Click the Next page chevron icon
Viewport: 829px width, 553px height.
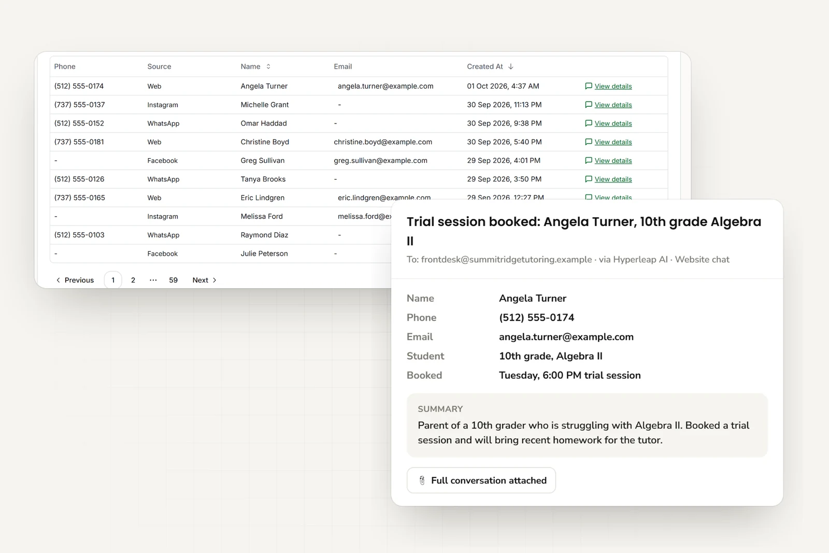[215, 280]
